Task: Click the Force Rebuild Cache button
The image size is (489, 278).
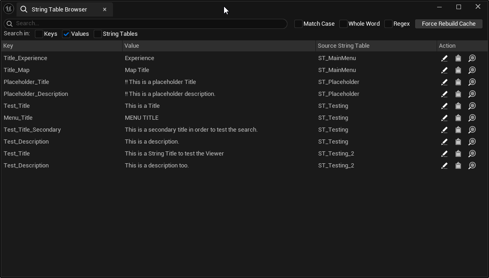Action: point(449,24)
